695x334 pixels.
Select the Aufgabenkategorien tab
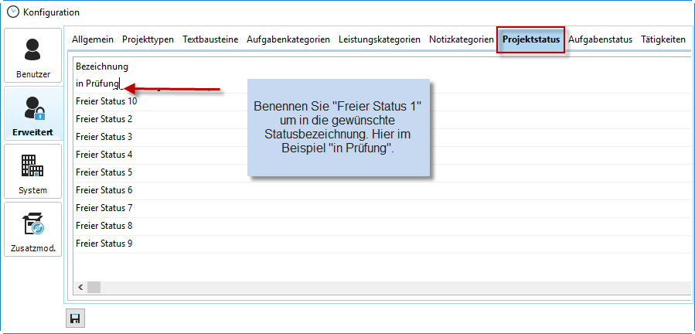pyautogui.click(x=288, y=39)
